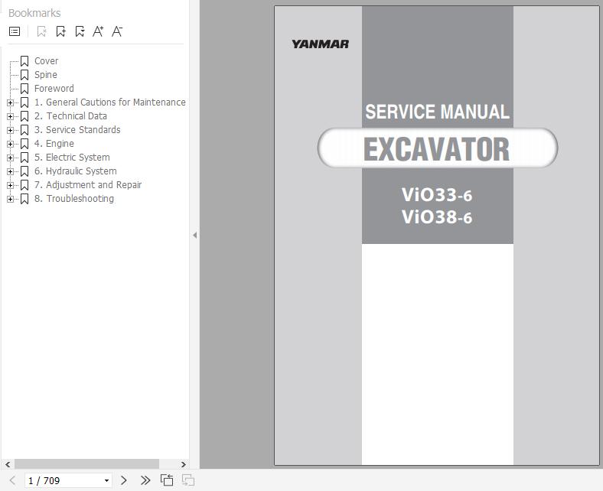The width and height of the screenshot is (603, 491).
Task: Go to 1. General Cautions for Maintenance
Action: 110,102
